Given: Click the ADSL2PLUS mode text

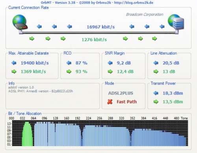Looking at the screenshot, I should 121,93.
